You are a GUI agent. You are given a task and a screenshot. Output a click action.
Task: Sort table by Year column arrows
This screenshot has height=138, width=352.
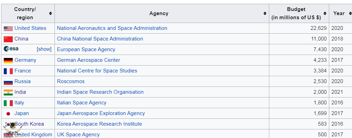click(x=350, y=13)
